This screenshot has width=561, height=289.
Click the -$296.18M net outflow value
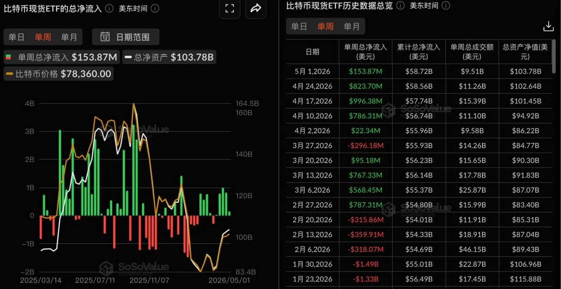pos(366,146)
